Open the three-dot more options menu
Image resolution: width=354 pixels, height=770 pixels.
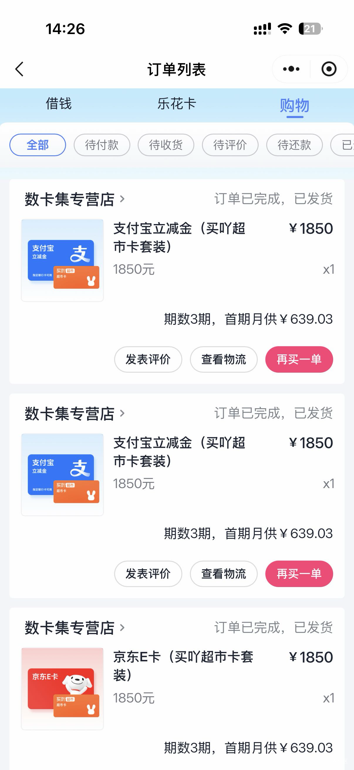point(291,69)
